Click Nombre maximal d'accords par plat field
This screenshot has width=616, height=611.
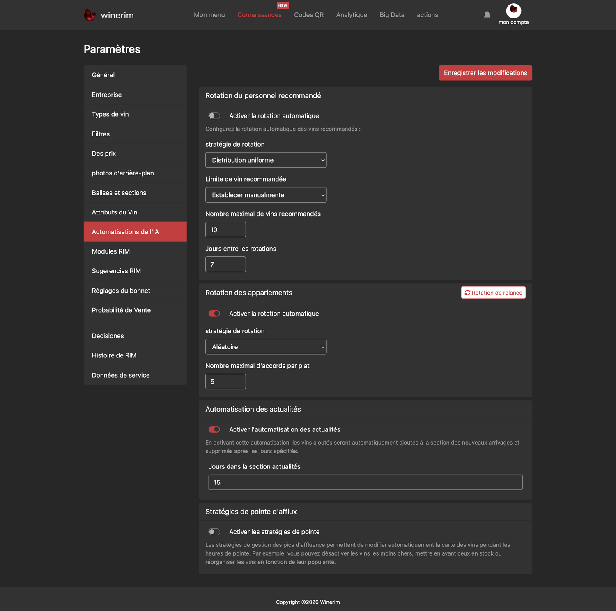225,381
